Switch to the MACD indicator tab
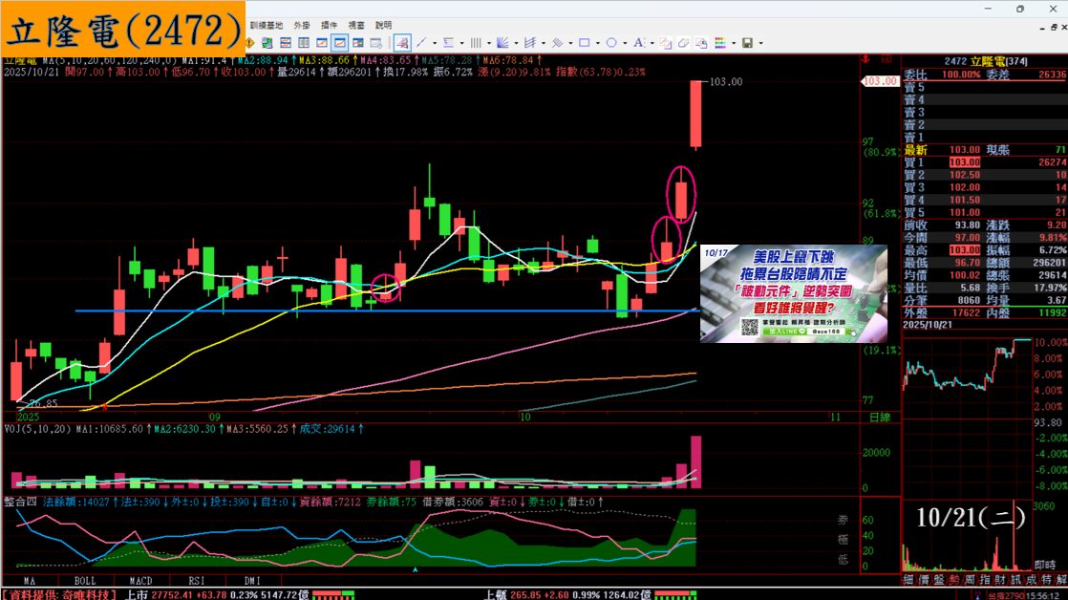Image resolution: width=1068 pixels, height=600 pixels. (141, 581)
